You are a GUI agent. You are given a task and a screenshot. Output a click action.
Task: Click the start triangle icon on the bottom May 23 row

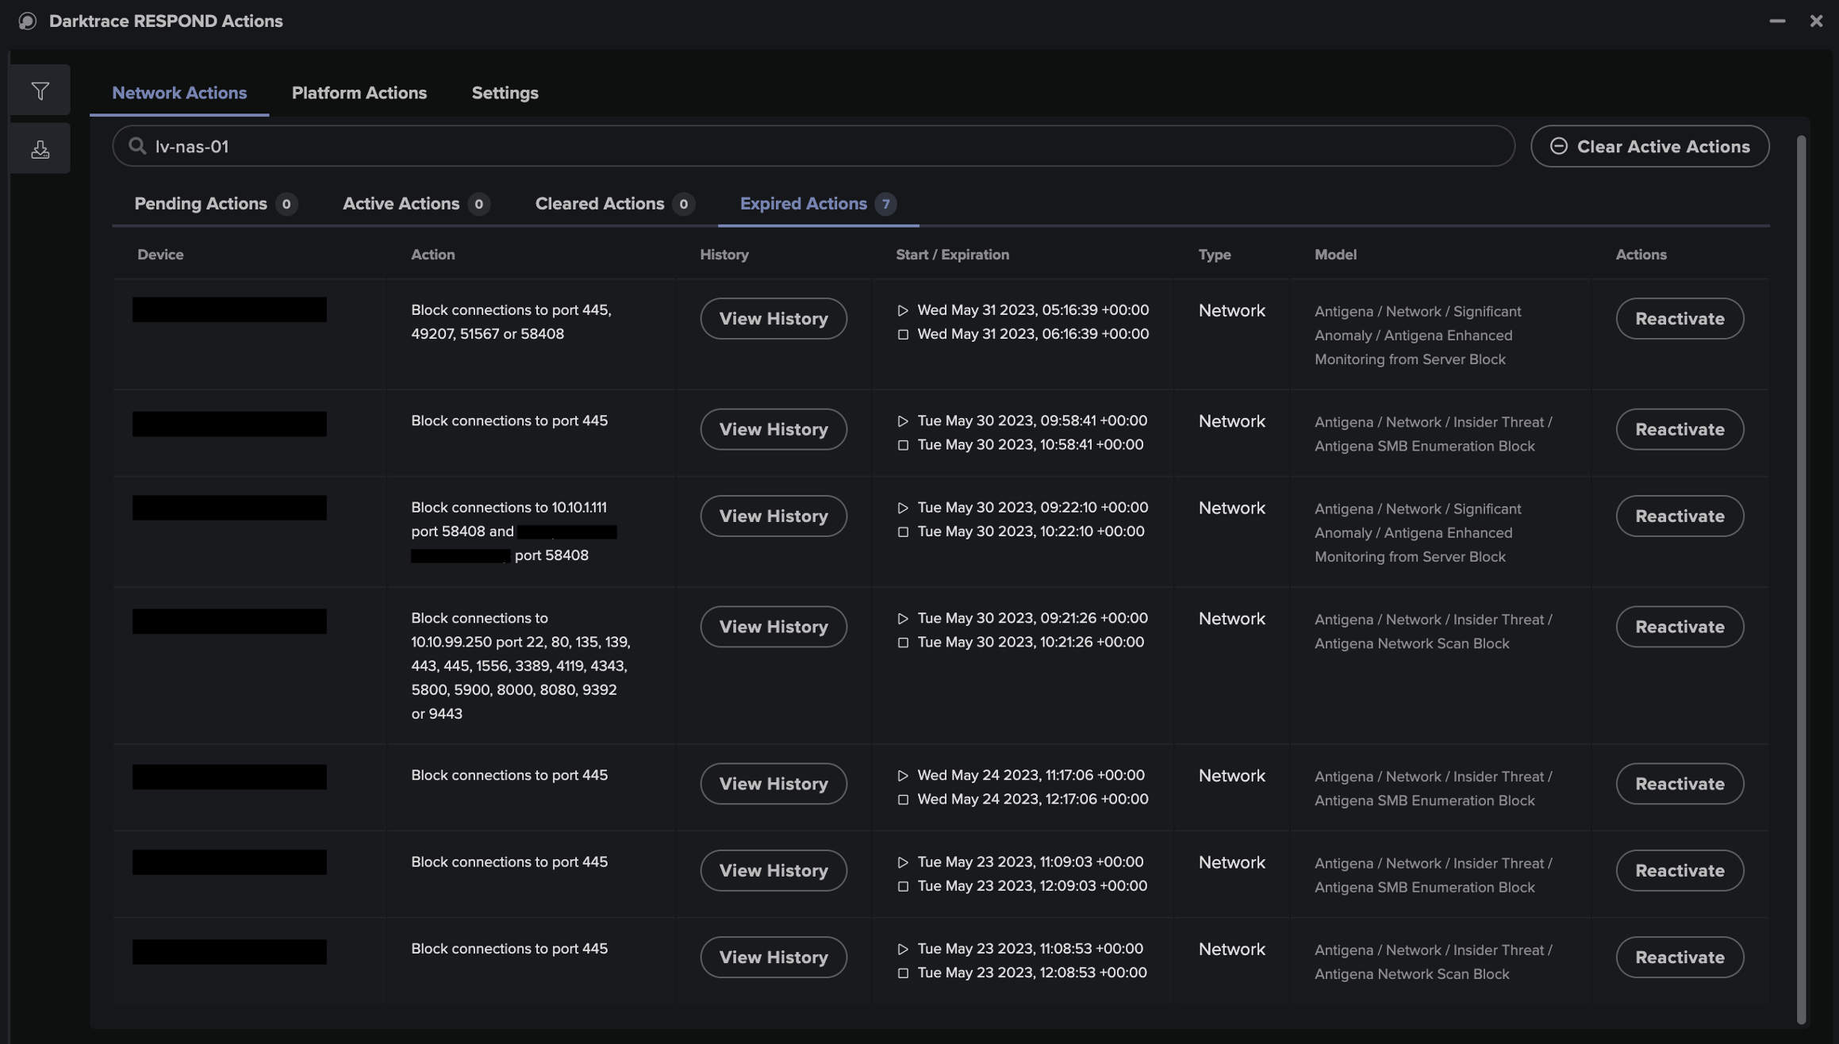tap(902, 949)
